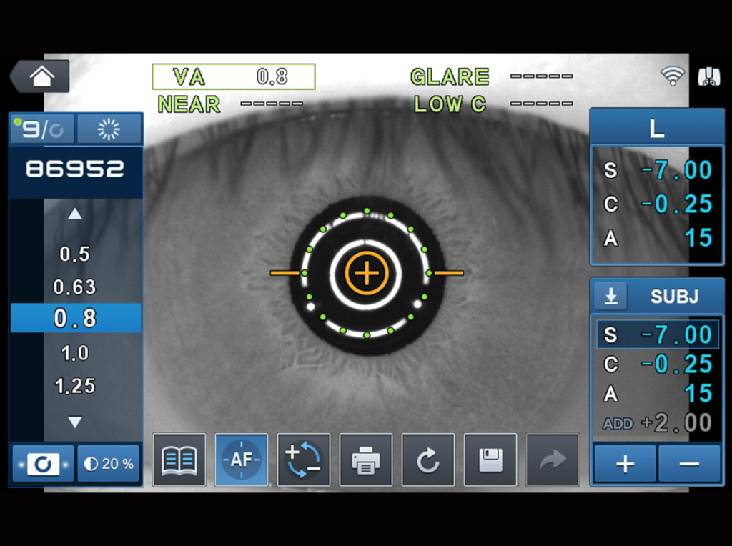The width and height of the screenshot is (732, 546).
Task: Go to the home screen
Action: click(x=39, y=76)
